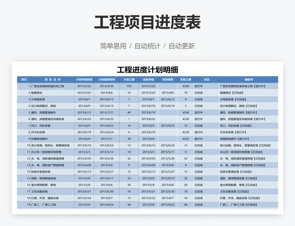Image resolution: width=295 pixels, height=226 pixels.
Task: Click actual end date 2013/6/15 for 分电箱安装
Action: coord(168,99)
